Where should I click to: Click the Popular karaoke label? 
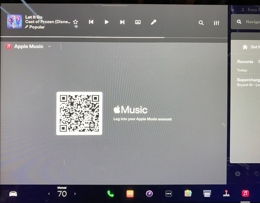coord(37,27)
